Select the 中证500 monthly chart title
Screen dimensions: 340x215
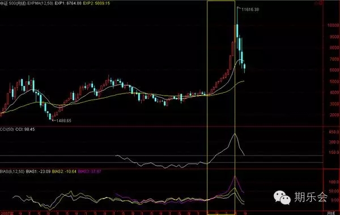pyautogui.click(x=13, y=3)
